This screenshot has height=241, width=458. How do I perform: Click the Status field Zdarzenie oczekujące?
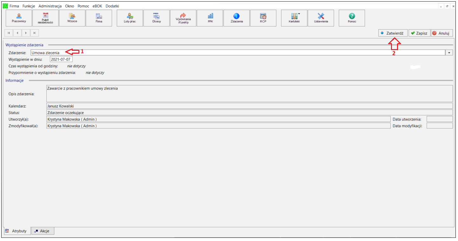pos(249,113)
